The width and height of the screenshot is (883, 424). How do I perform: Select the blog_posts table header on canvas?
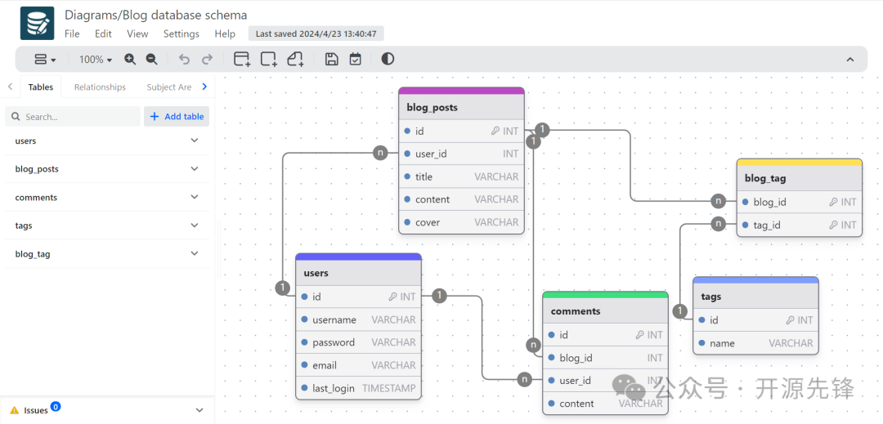(461, 107)
